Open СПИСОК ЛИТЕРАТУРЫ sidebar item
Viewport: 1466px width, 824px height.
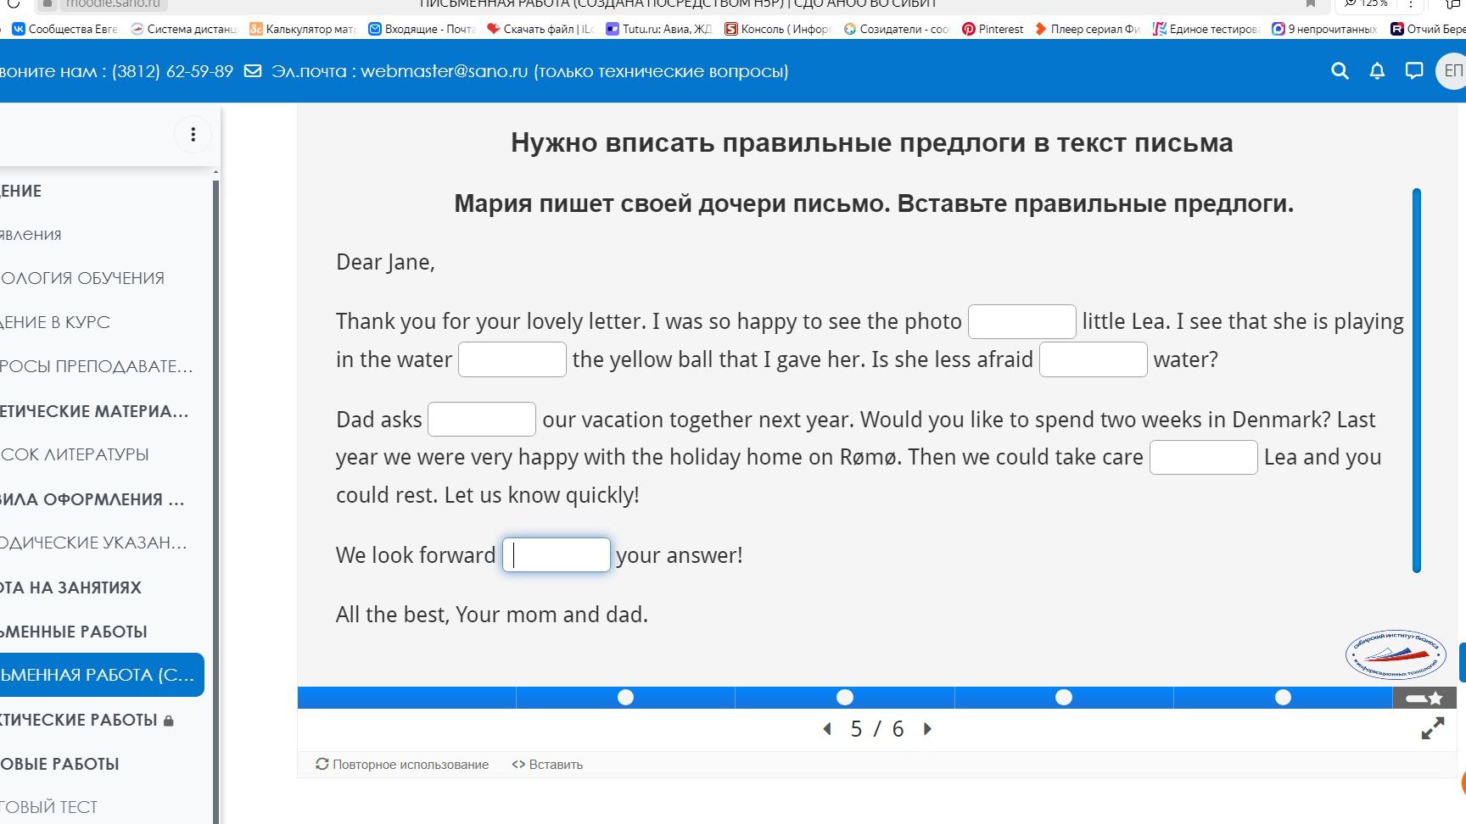pyautogui.click(x=75, y=454)
